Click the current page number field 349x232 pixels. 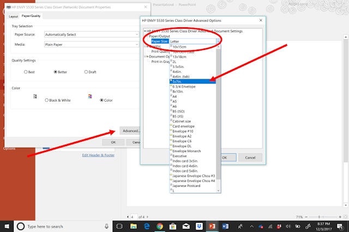134,217
